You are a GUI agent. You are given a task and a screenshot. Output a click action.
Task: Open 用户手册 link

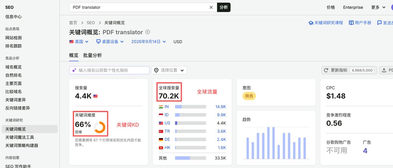click(x=363, y=23)
